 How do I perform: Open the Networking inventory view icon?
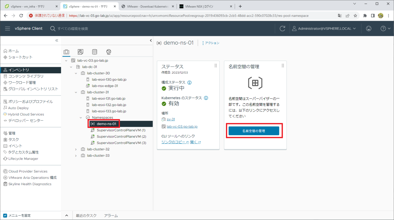(x=108, y=52)
